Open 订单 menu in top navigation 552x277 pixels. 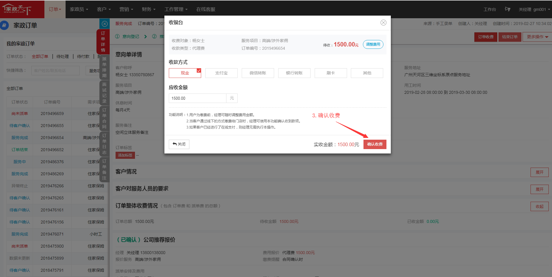55,9
